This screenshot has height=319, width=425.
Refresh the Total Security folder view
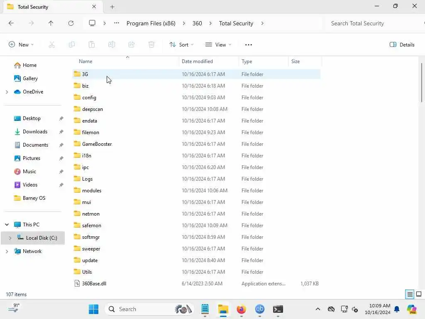71,23
